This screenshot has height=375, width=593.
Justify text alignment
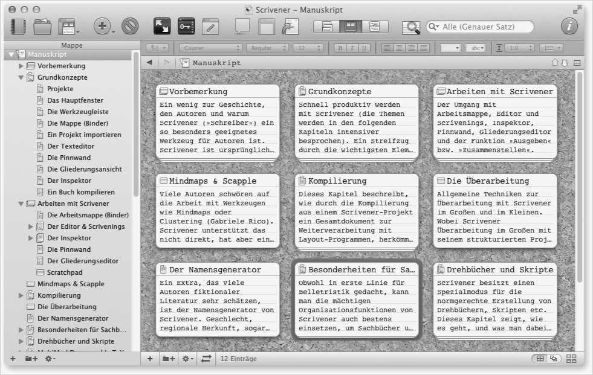click(424, 48)
